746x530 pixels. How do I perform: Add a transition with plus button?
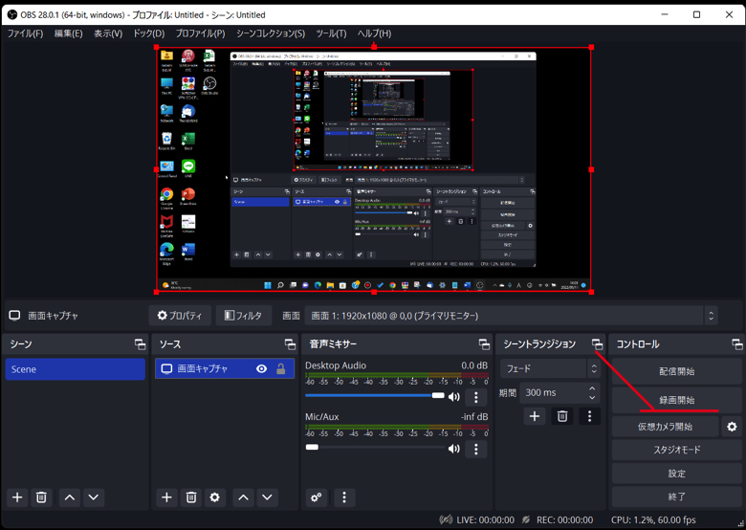pos(535,416)
